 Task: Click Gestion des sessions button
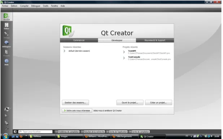coord(75,103)
